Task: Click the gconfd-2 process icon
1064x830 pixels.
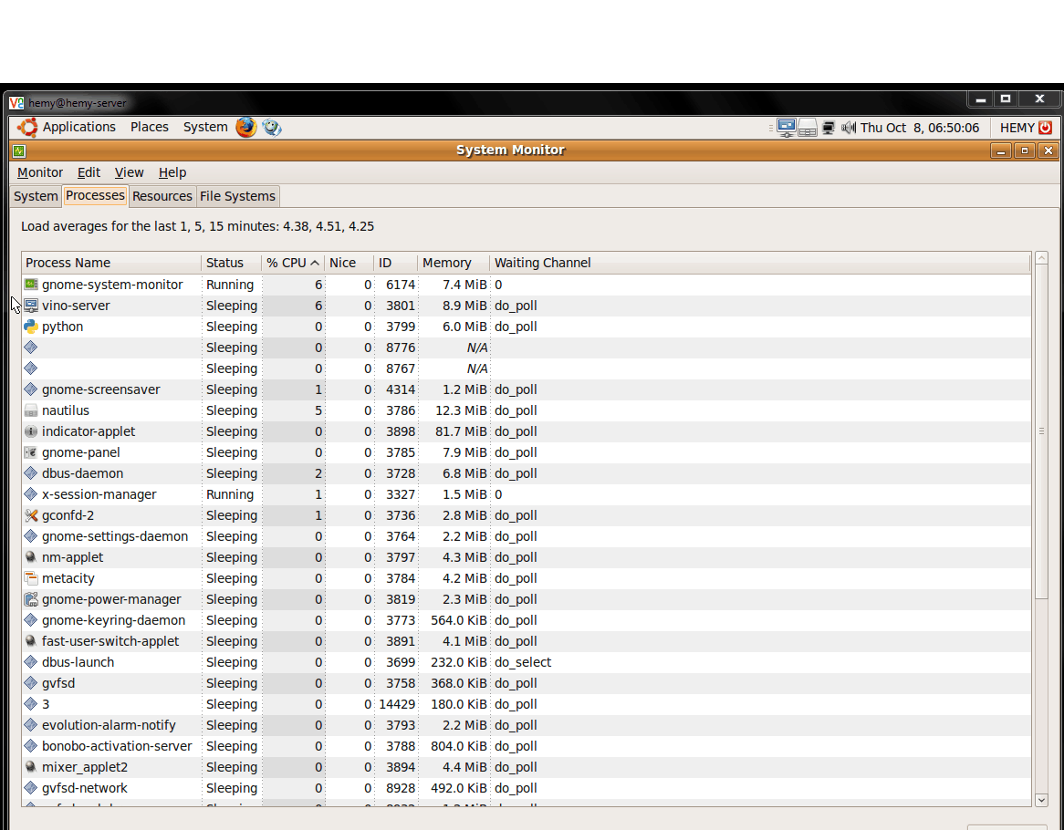Action: (30, 515)
